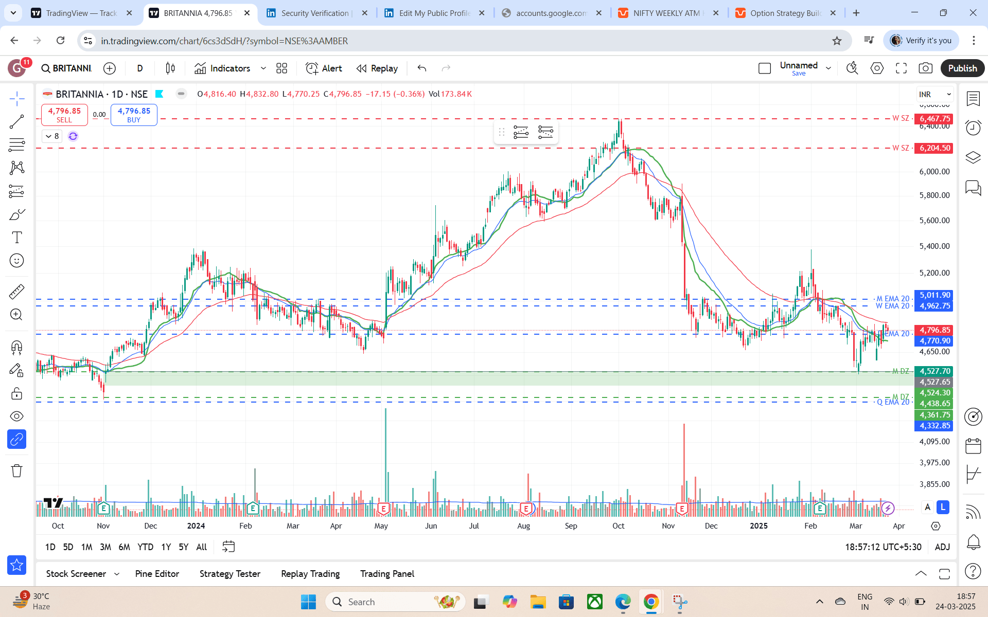The image size is (988, 617).
Task: Select the trend line drawing tool
Action: (17, 121)
